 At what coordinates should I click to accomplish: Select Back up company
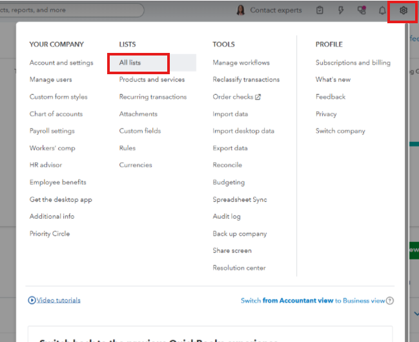coord(240,234)
